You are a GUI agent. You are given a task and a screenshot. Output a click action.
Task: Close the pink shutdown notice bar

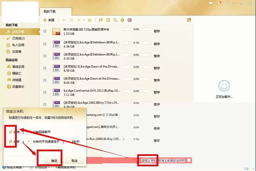click(x=189, y=160)
